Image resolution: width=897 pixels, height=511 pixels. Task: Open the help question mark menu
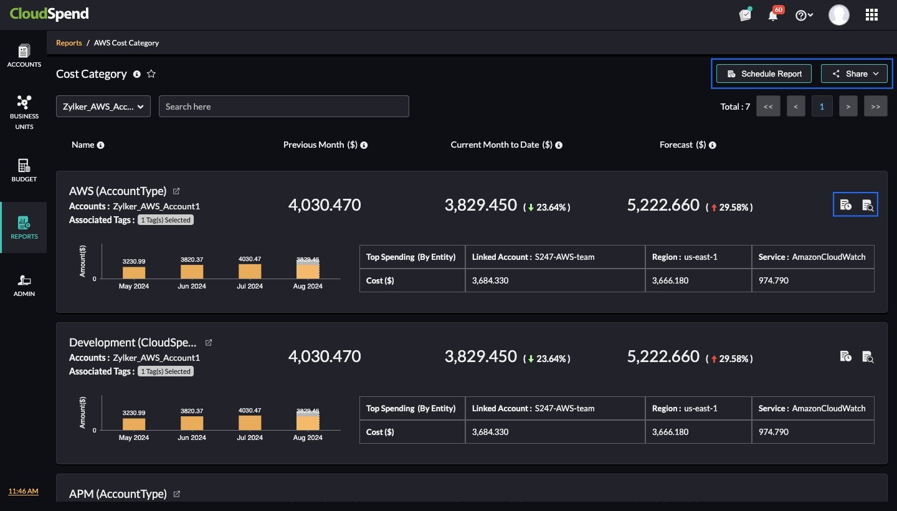click(x=804, y=16)
